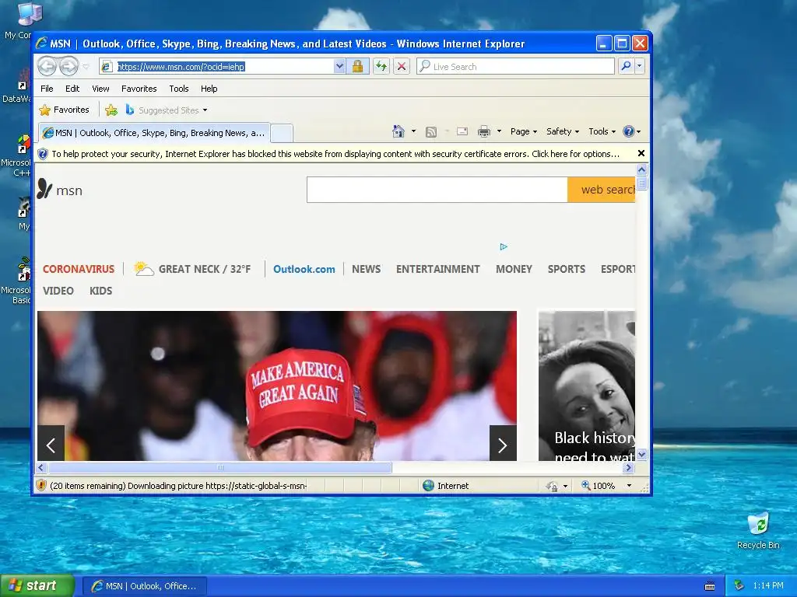Open the Help menu
Screen dimensions: 797x597
[209, 89]
